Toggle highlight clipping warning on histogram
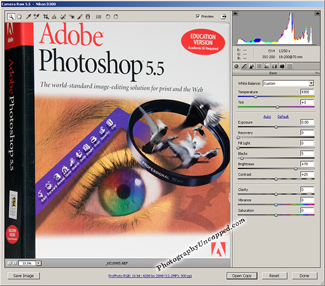This screenshot has width=325, height=286. 317,14
